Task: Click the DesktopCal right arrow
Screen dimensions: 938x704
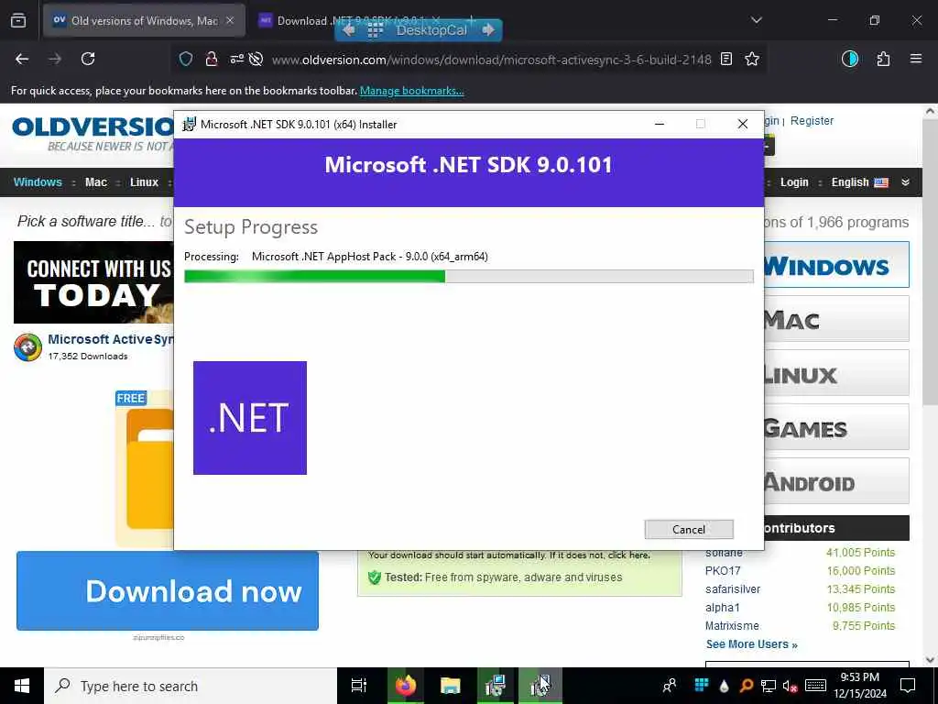Action: pyautogui.click(x=489, y=30)
